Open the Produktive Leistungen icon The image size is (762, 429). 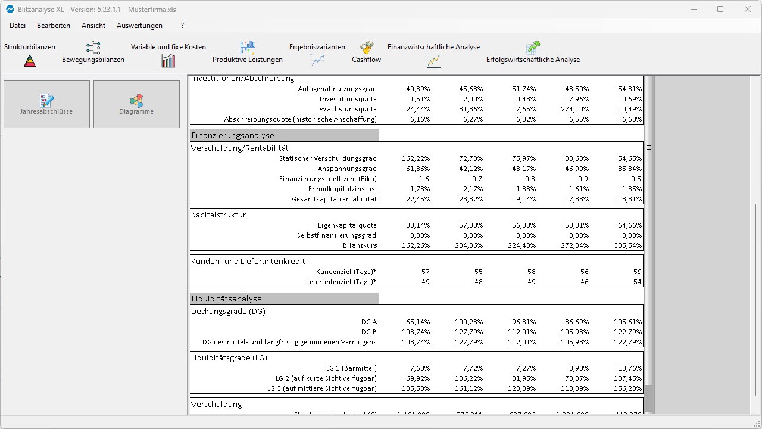coord(248,48)
